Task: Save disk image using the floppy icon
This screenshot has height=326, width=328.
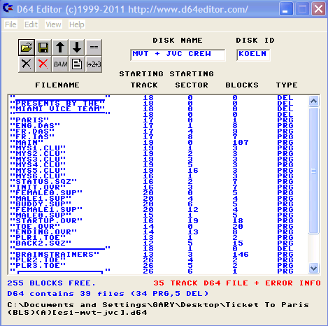Action: 43,48
